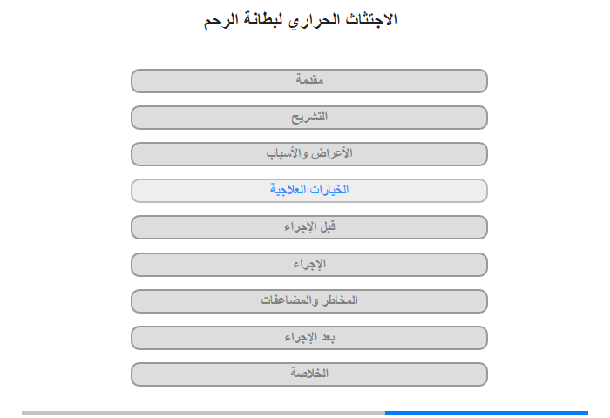Open the مقدمة section button
The image size is (610, 418).
coord(309,81)
